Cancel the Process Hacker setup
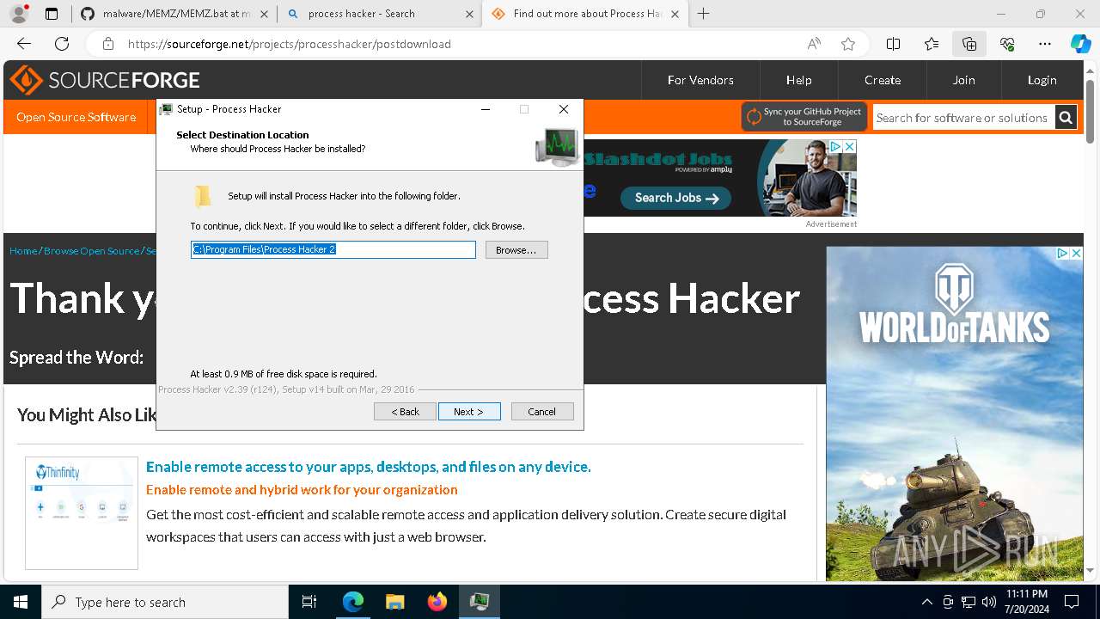 (541, 412)
